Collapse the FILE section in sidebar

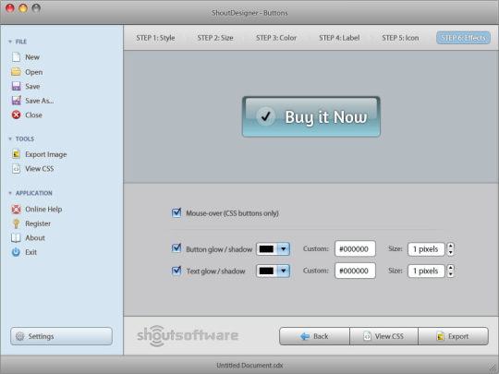10,42
